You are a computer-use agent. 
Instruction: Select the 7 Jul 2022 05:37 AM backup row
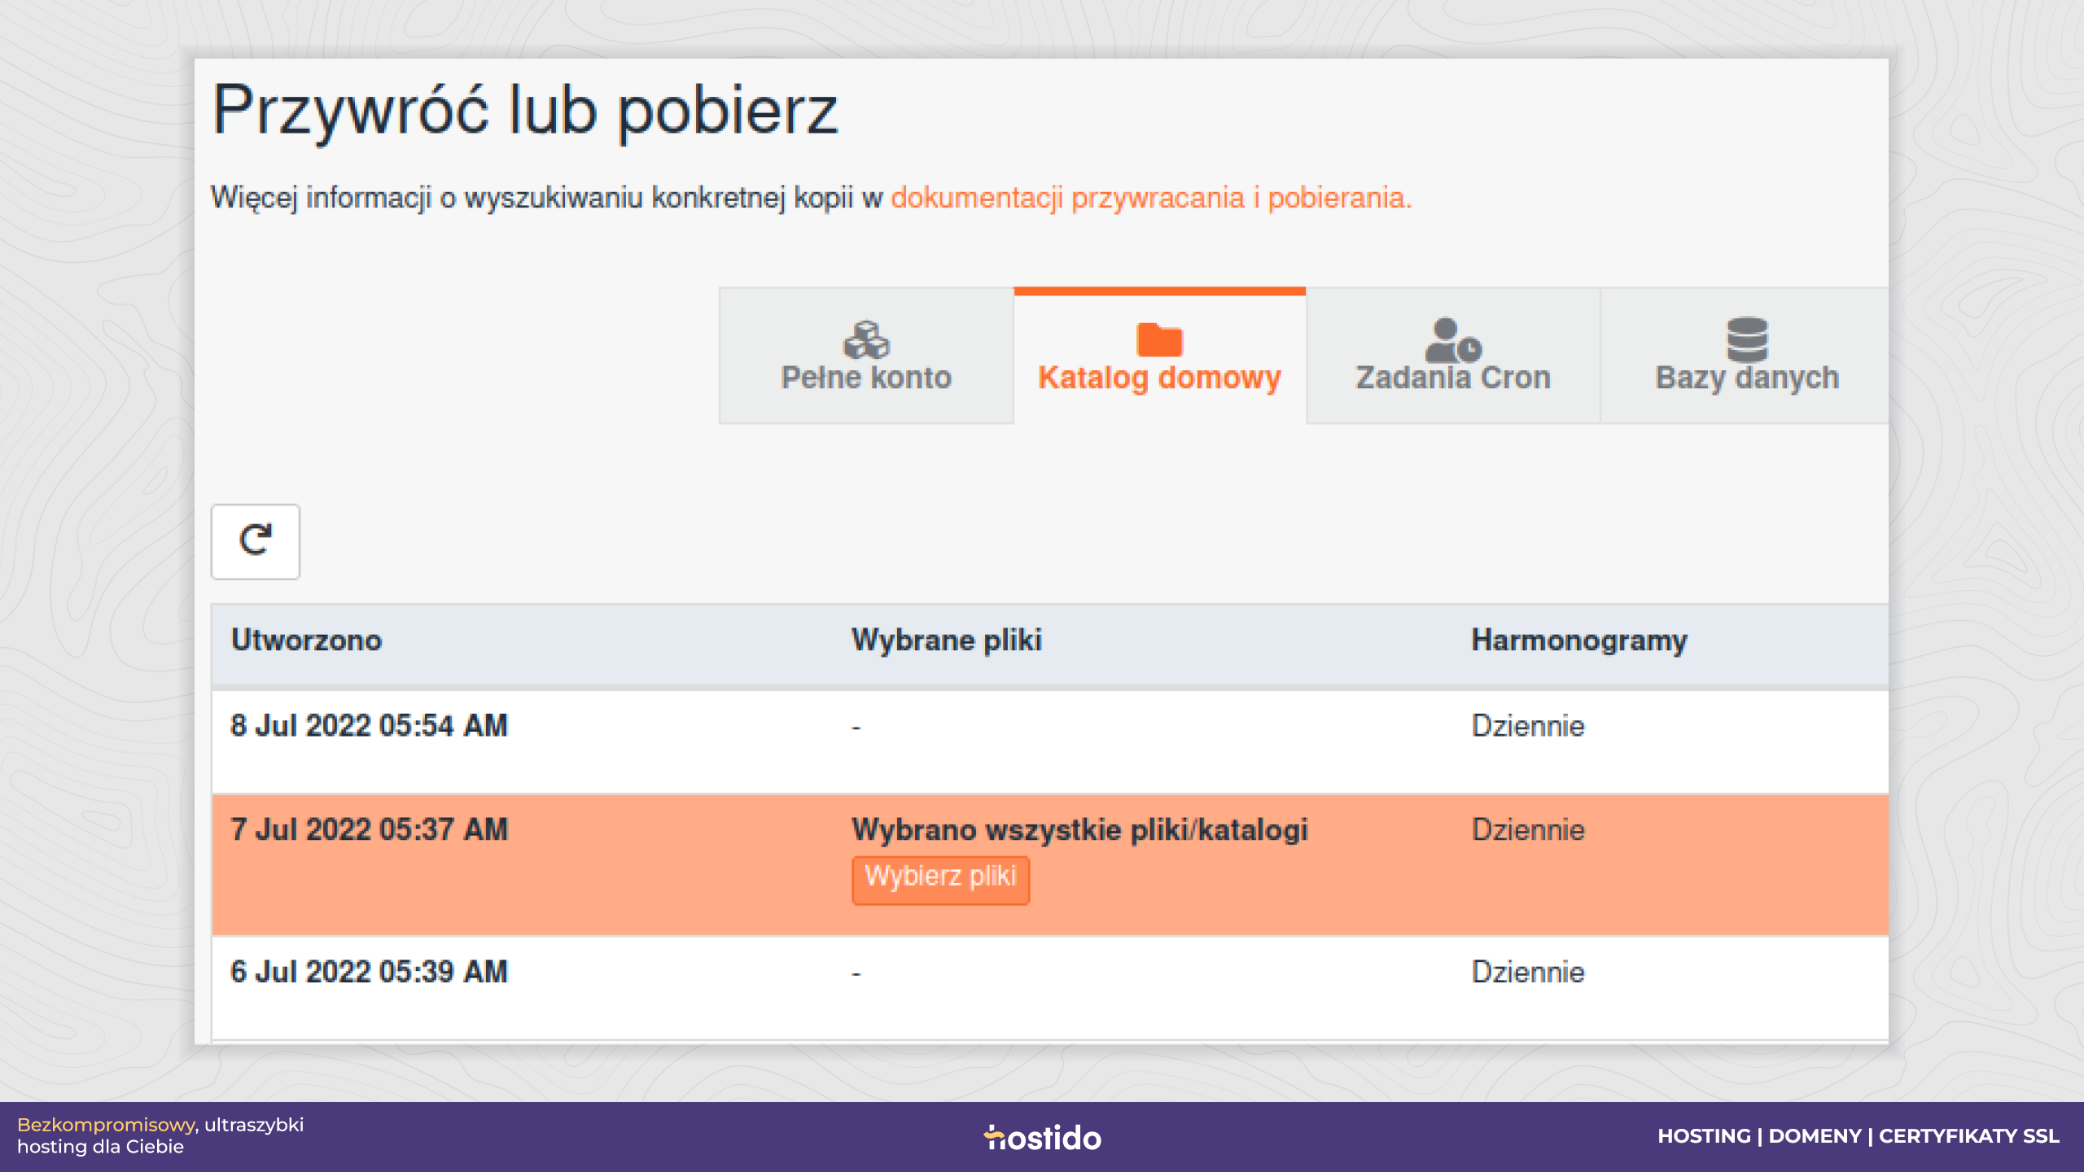click(1050, 864)
